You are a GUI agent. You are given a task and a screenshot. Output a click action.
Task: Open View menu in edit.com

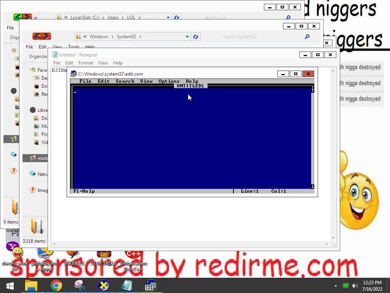coord(146,81)
